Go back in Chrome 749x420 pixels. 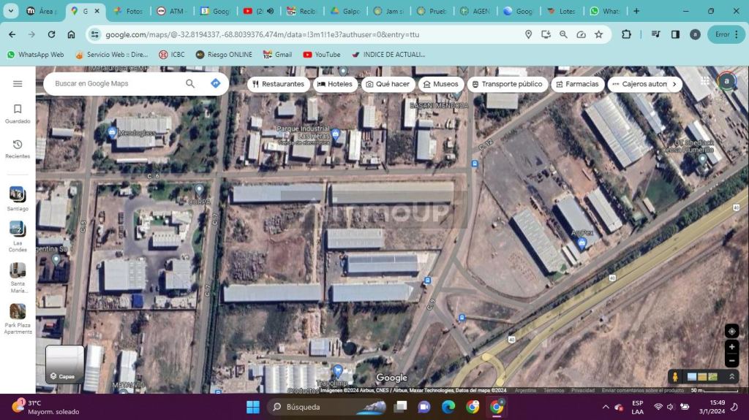(x=12, y=34)
